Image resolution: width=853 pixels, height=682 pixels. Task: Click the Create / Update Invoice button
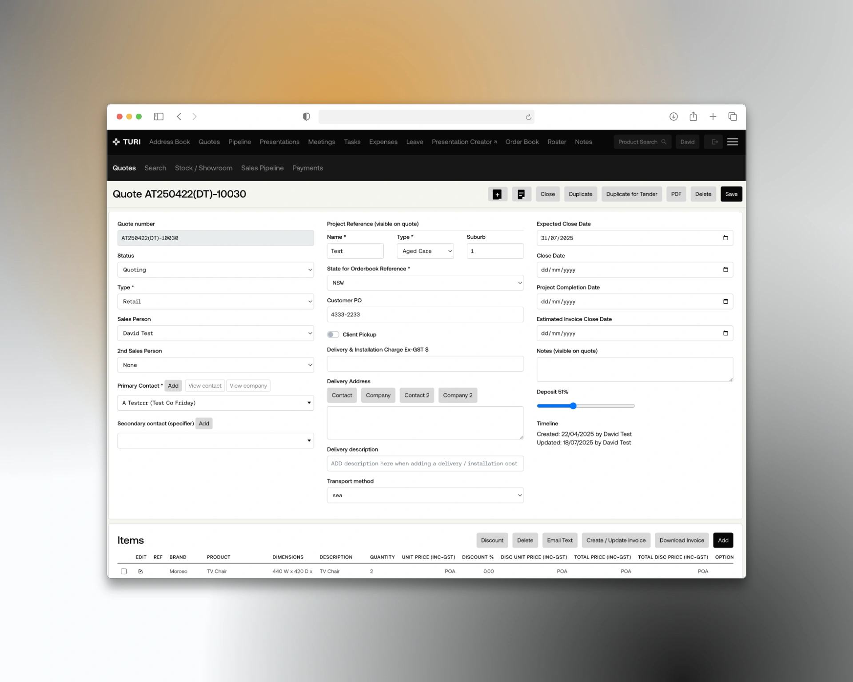coord(616,540)
